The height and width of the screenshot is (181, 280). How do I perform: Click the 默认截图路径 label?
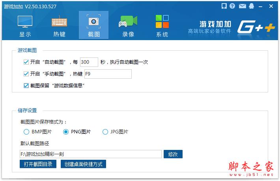[35, 143]
